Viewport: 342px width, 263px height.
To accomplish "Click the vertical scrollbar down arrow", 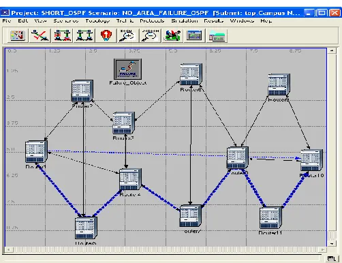I will [x=332, y=243].
